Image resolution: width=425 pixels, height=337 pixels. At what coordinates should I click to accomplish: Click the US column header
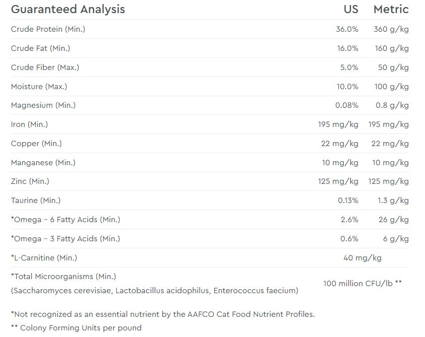[351, 9]
